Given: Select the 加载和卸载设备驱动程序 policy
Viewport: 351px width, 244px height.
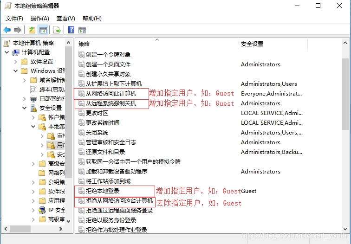Looking at the screenshot, I should pos(117,172).
